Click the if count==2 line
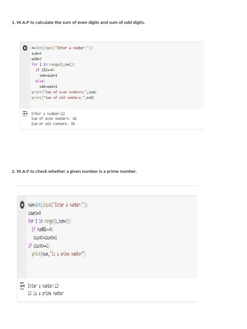Screen dimensions: 247x329 pos(39,246)
